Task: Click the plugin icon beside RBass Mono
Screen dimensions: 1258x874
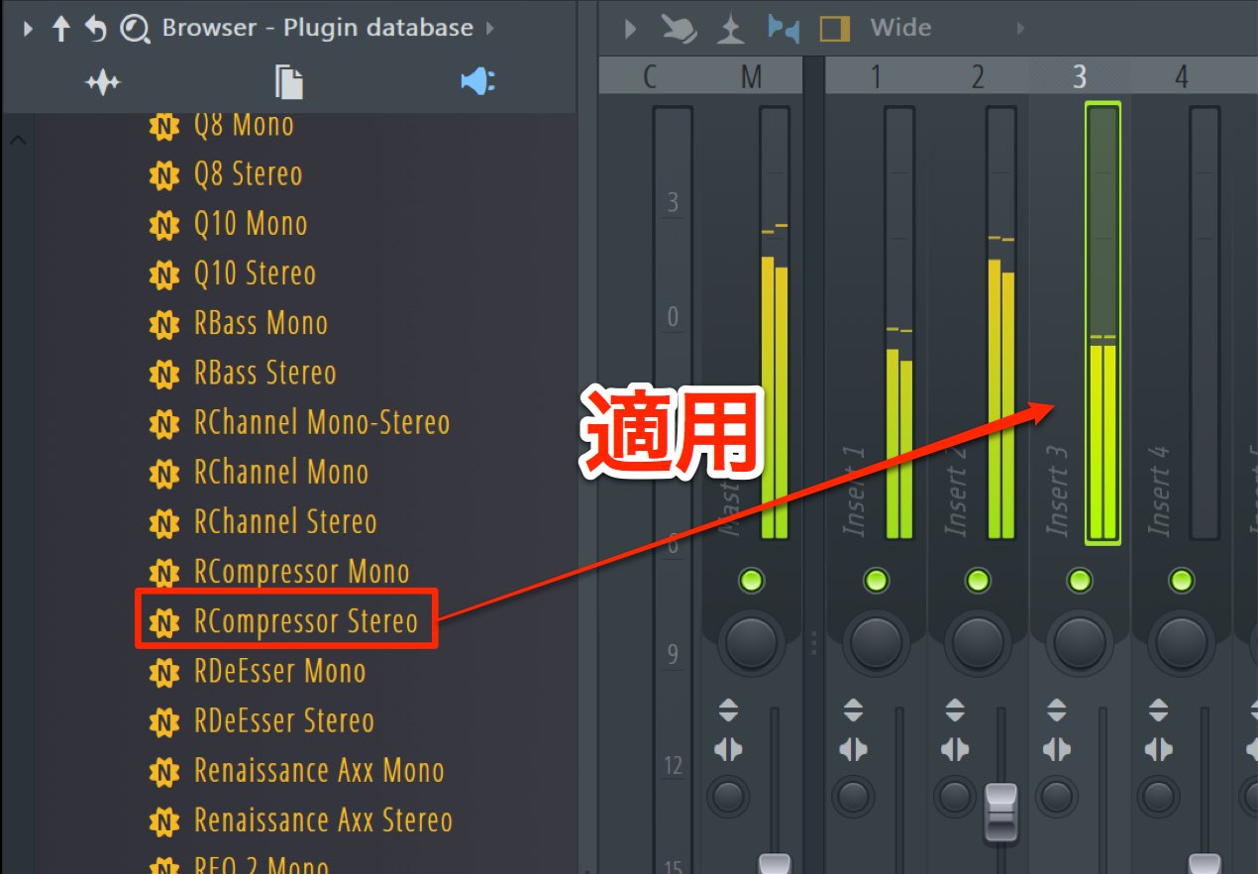Action: 163,324
